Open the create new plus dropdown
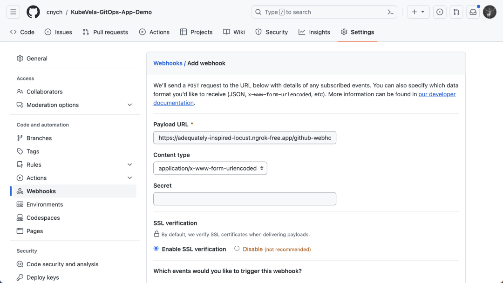Image resolution: width=503 pixels, height=283 pixels. coord(418,12)
